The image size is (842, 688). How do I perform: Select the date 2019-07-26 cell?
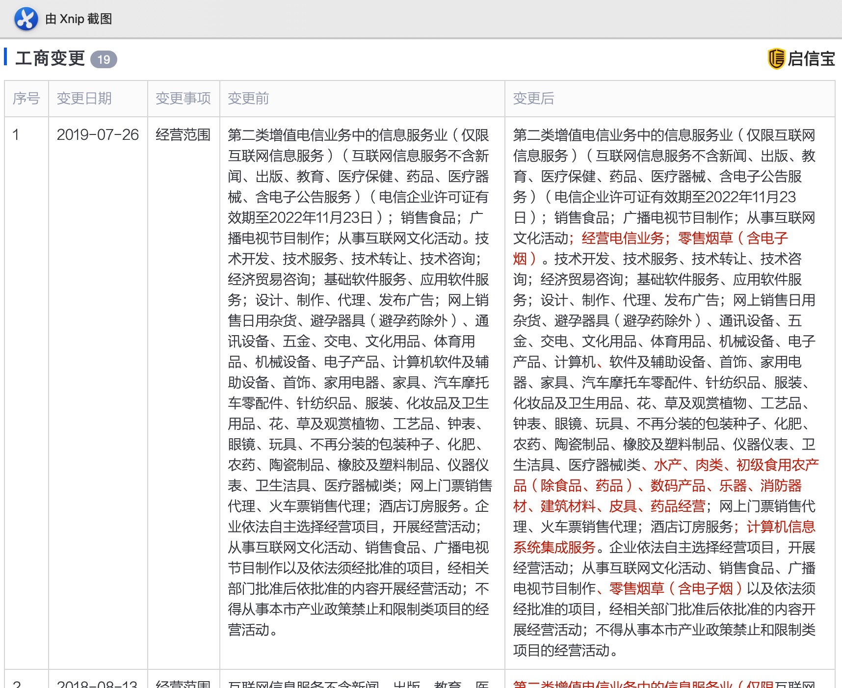(98, 135)
